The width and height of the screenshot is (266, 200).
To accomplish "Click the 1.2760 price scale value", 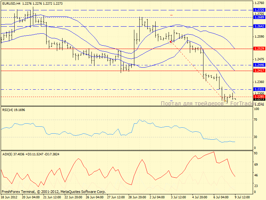I will 259,3.
